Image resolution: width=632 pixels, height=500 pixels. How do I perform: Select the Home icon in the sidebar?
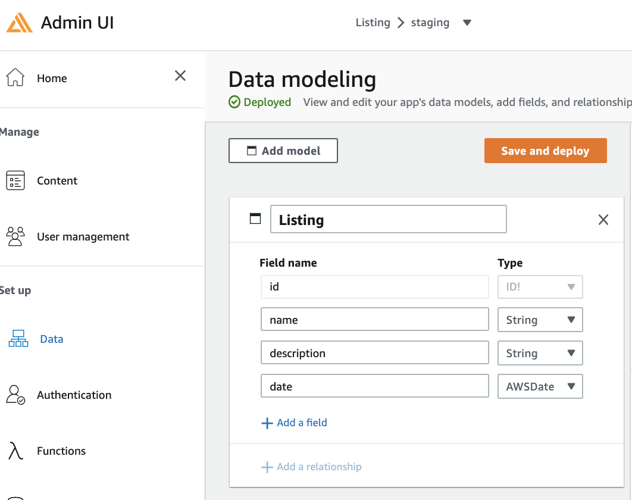[15, 77]
